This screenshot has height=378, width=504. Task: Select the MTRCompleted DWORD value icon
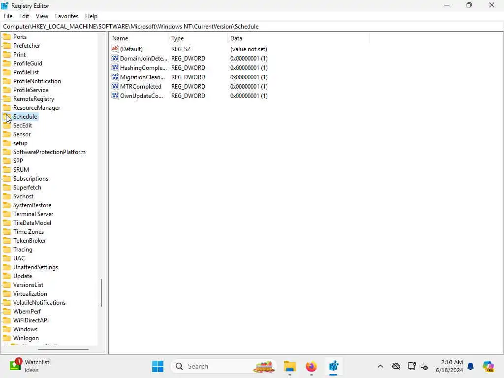coord(115,86)
